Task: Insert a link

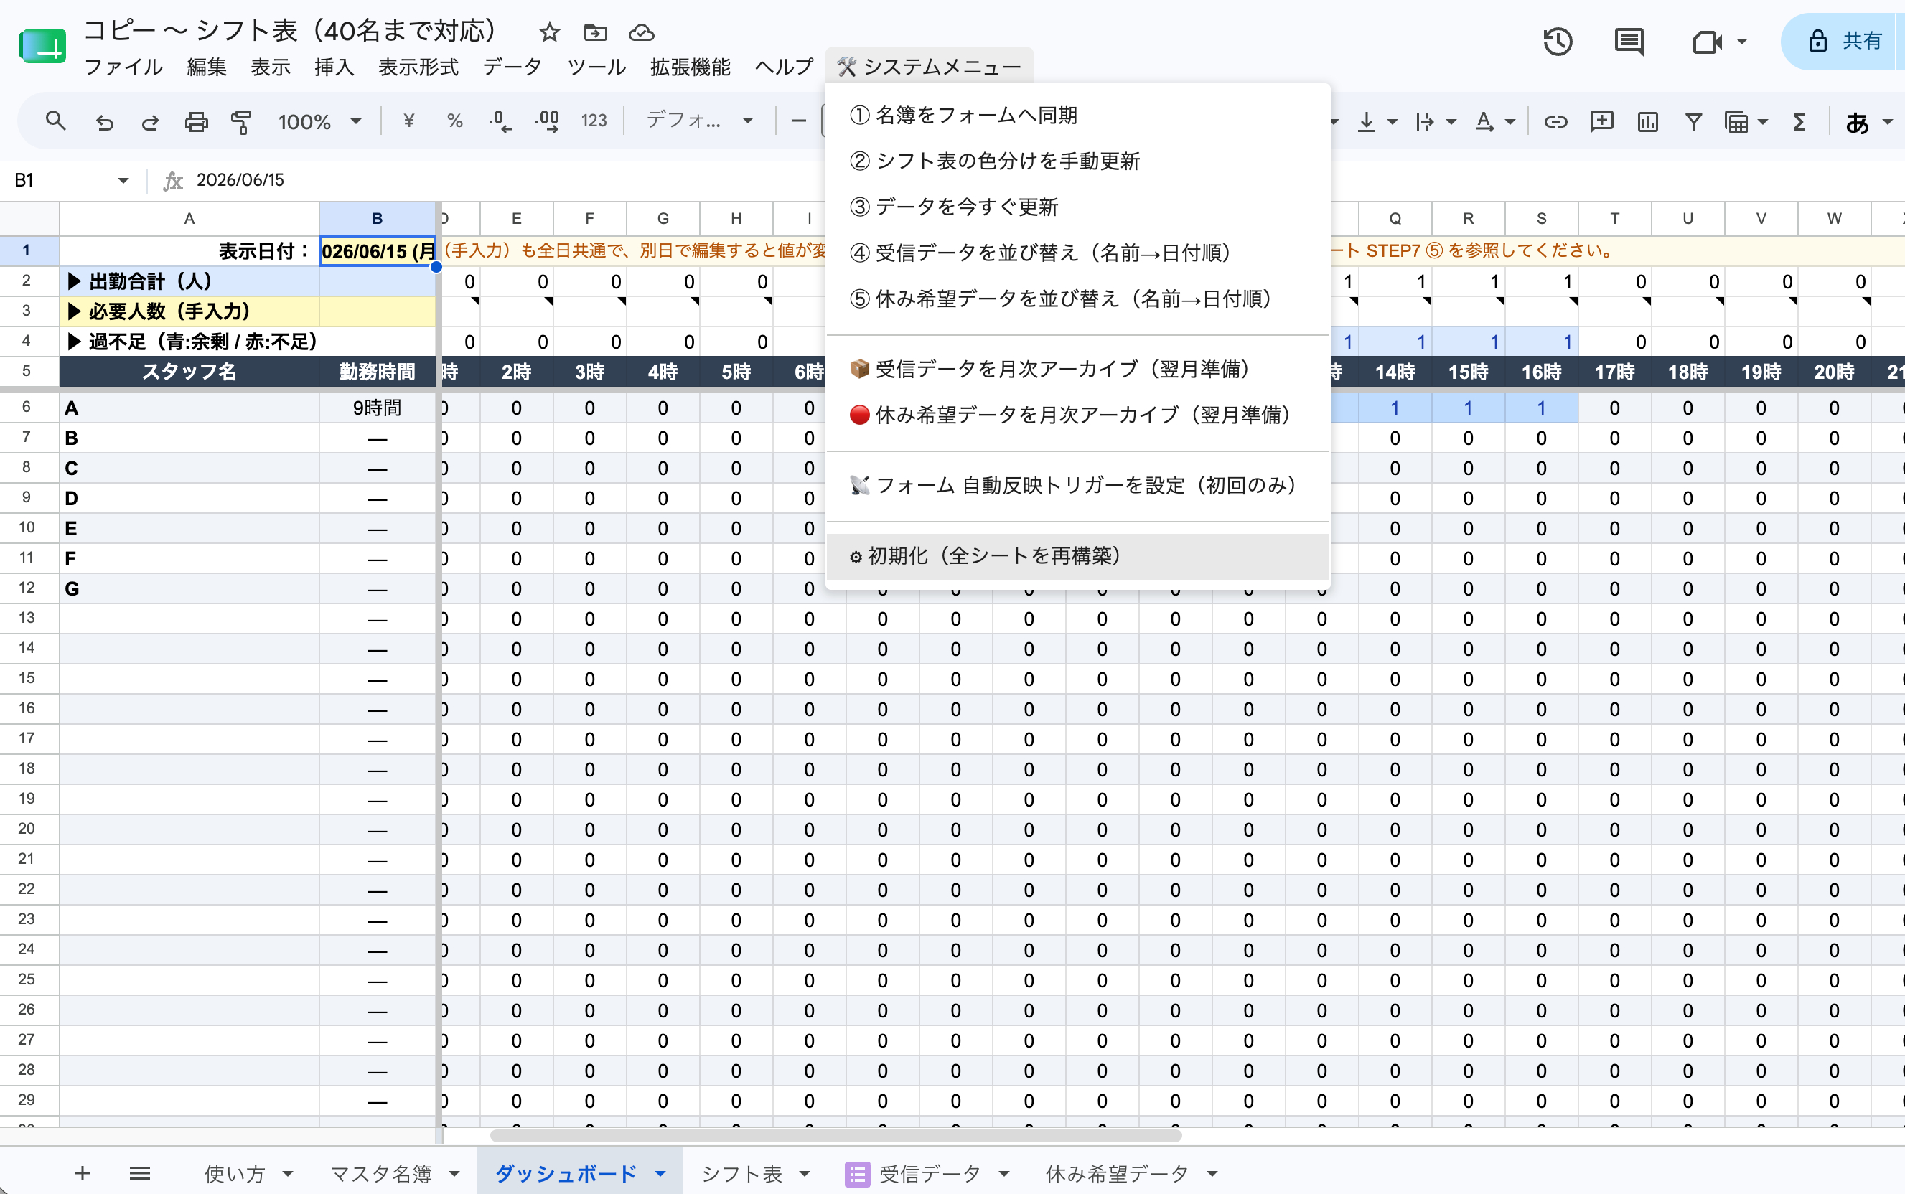Action: point(1556,121)
